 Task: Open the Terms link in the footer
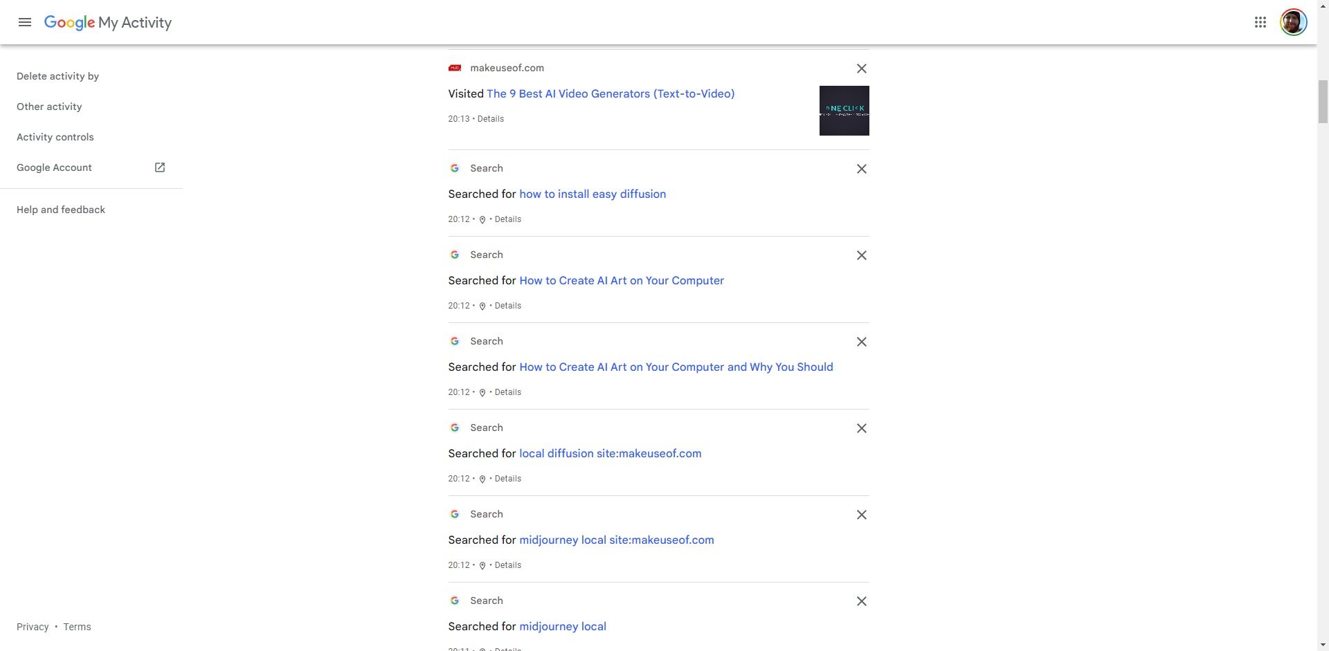click(77, 627)
